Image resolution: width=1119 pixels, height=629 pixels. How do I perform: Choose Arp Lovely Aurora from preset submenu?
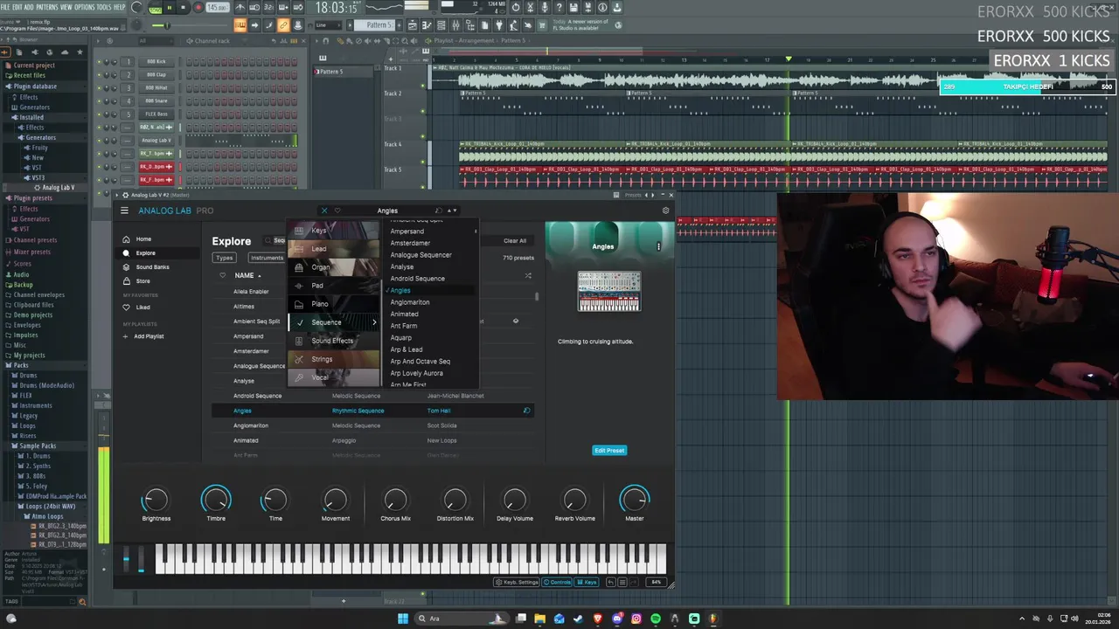[416, 373]
